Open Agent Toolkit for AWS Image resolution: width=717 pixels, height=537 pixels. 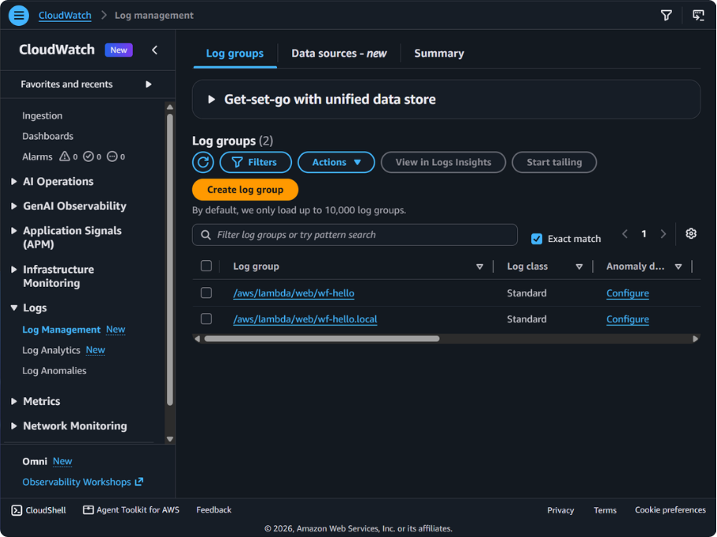tap(131, 510)
